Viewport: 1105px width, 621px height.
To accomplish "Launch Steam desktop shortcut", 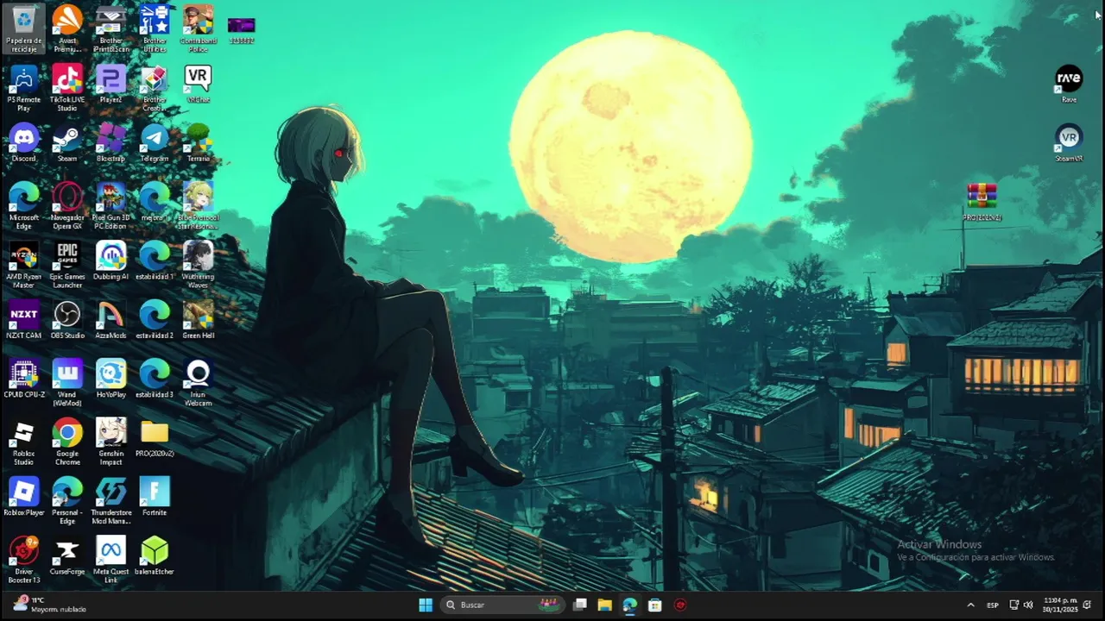I will click(67, 142).
